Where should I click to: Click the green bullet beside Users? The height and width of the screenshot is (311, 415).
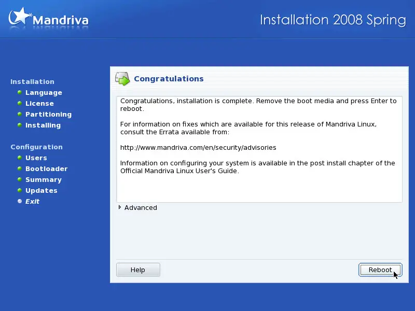pos(20,158)
